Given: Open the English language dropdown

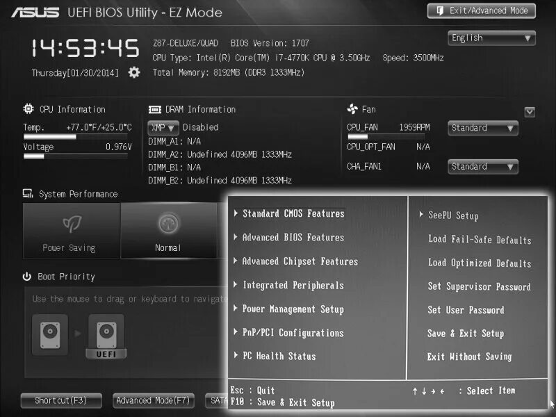Looking at the screenshot, I should 491,38.
